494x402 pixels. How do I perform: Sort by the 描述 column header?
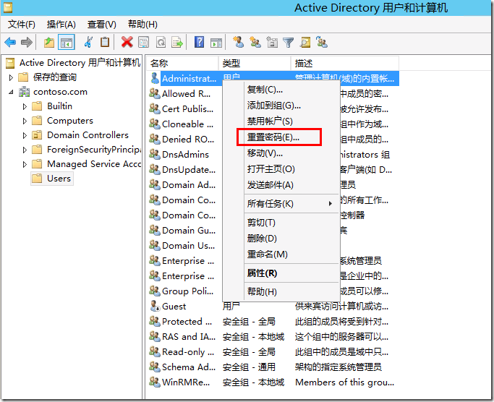coord(345,64)
